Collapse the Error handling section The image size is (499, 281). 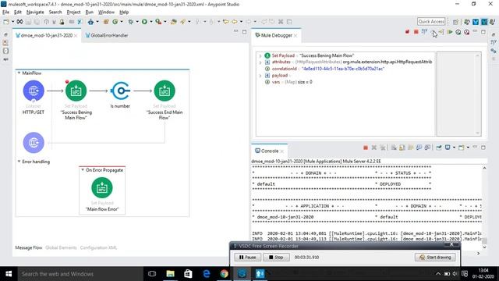[19, 162]
